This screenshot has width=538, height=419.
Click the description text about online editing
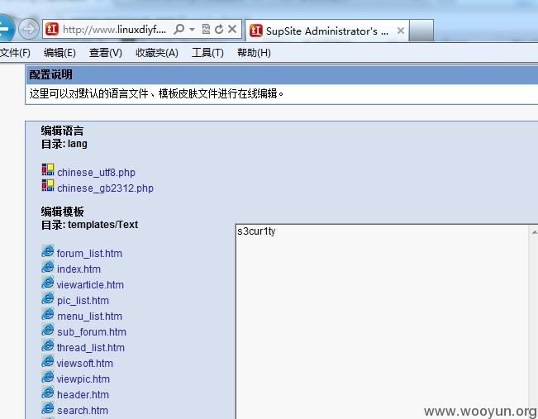coord(156,93)
